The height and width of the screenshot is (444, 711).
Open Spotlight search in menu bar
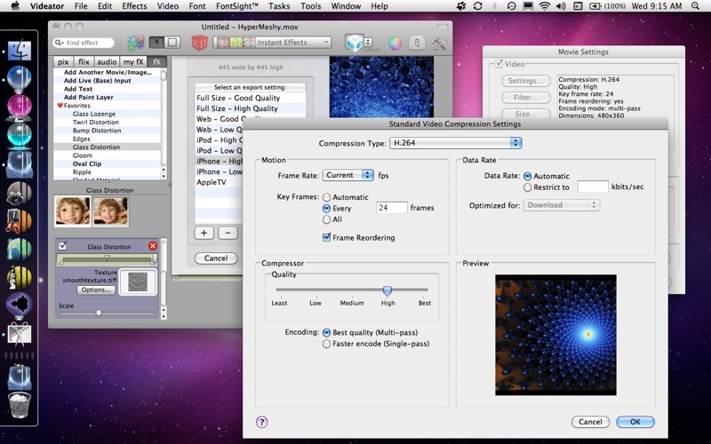(695, 6)
